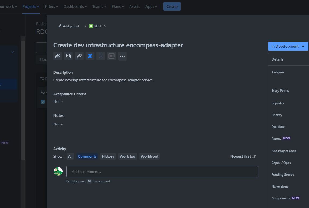The width and height of the screenshot is (309, 208).
Task: Open the Dashboards dropdown in top bar
Action: pyautogui.click(x=75, y=6)
